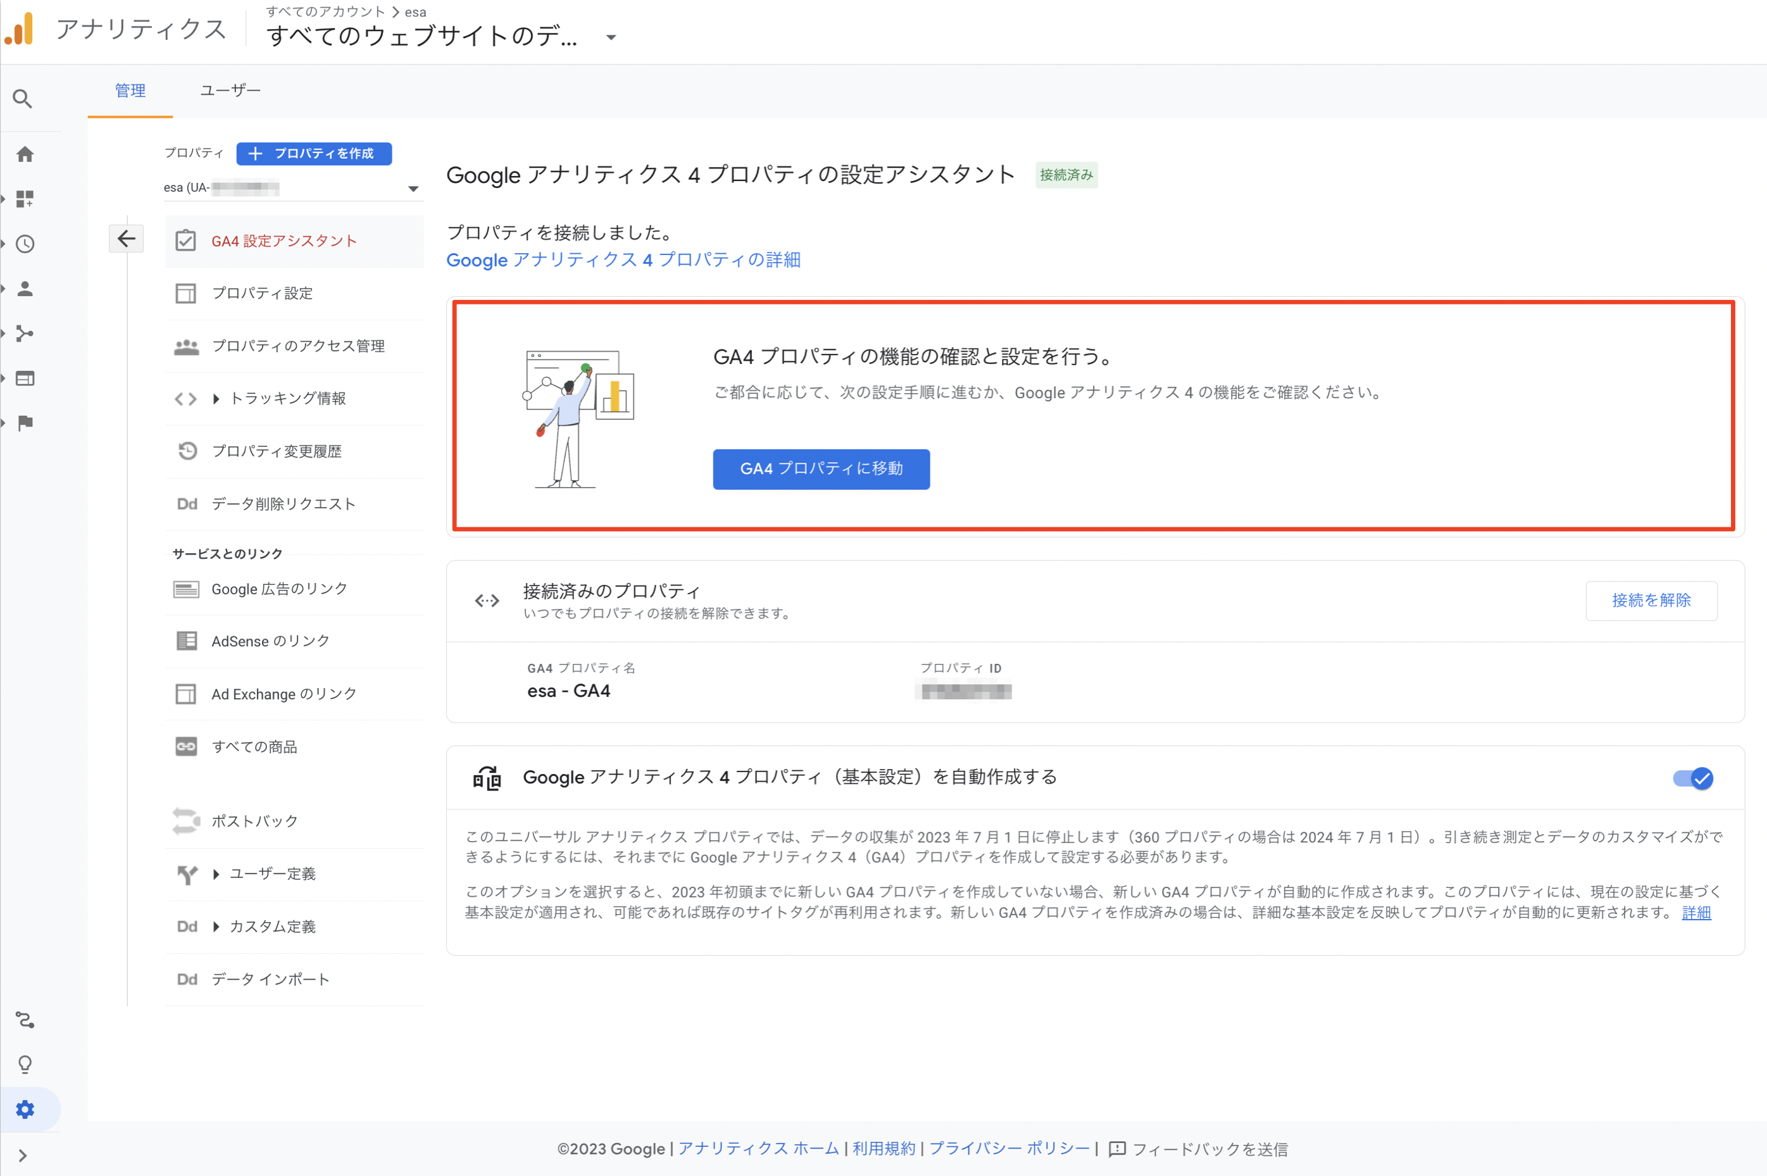
Task: Open プロパティのアクセス管理 menu item
Action: click(x=294, y=346)
